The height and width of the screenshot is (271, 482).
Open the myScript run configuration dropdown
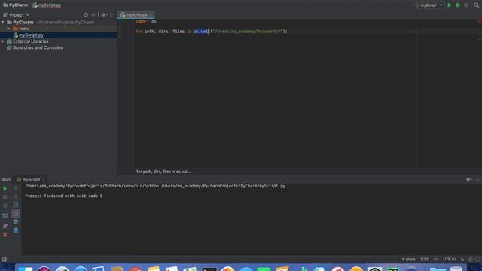[429, 5]
